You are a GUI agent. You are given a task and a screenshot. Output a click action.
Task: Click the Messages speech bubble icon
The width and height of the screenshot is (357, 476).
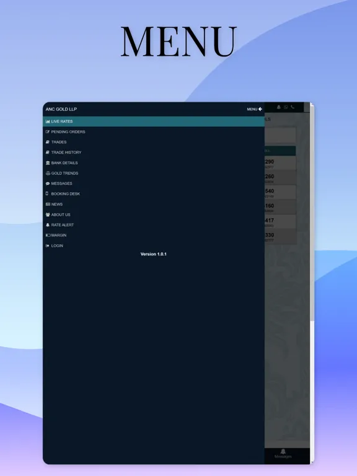(48, 183)
